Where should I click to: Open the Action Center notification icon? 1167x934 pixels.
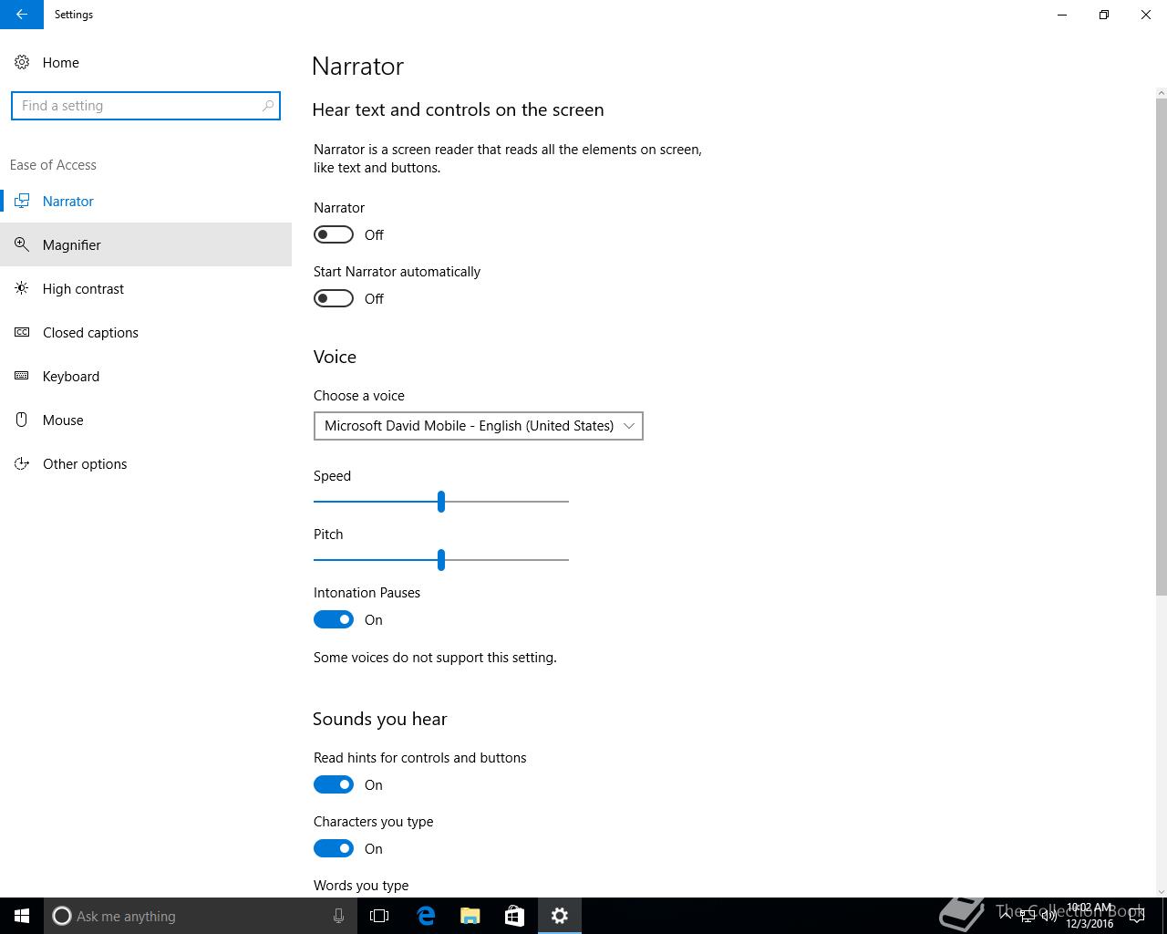click(x=1137, y=916)
